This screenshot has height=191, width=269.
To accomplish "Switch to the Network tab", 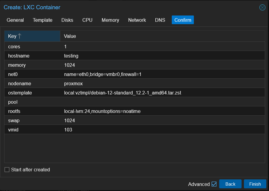I will click(x=137, y=20).
